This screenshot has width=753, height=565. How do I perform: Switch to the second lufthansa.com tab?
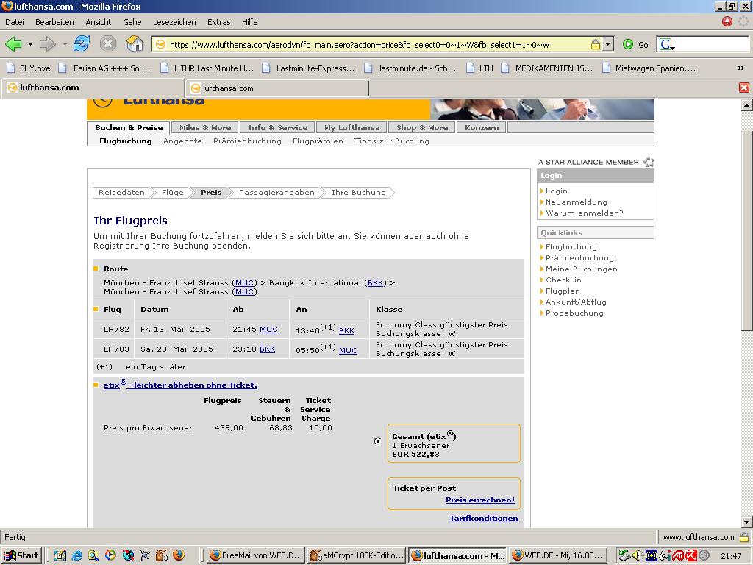point(276,88)
